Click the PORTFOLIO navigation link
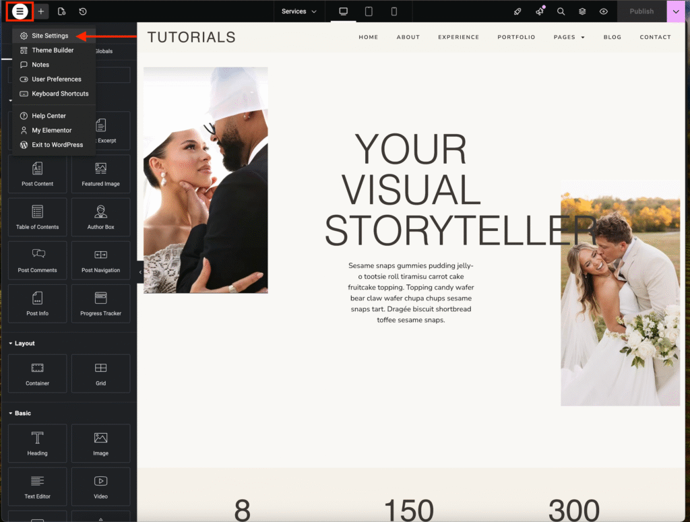 (x=516, y=37)
